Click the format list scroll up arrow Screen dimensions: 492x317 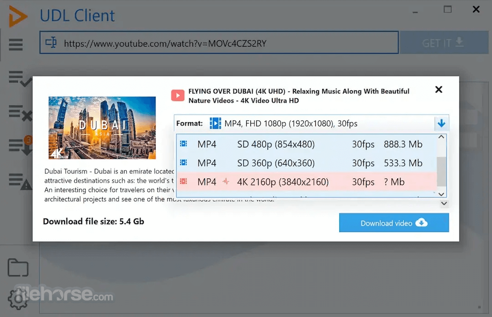click(x=441, y=137)
